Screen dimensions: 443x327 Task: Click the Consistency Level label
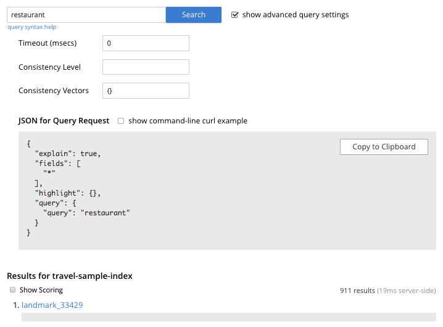click(x=49, y=67)
